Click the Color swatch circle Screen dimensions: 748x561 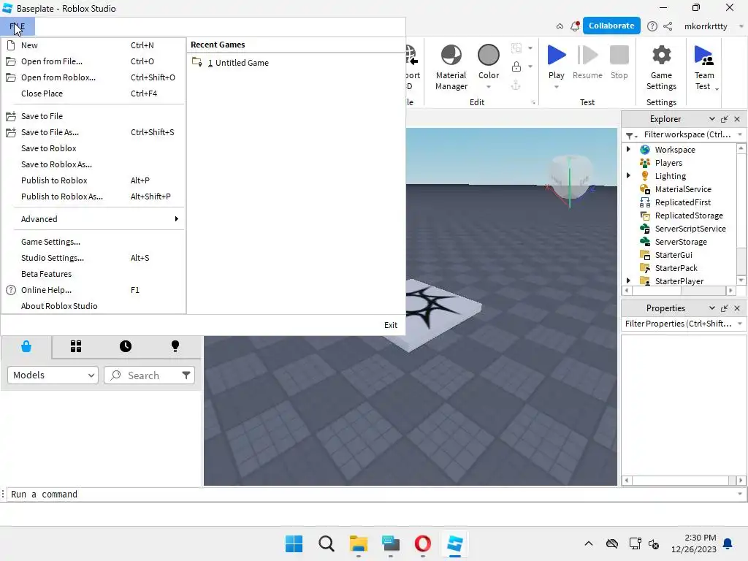(489, 55)
